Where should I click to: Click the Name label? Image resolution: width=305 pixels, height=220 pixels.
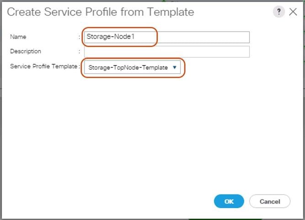(18, 37)
